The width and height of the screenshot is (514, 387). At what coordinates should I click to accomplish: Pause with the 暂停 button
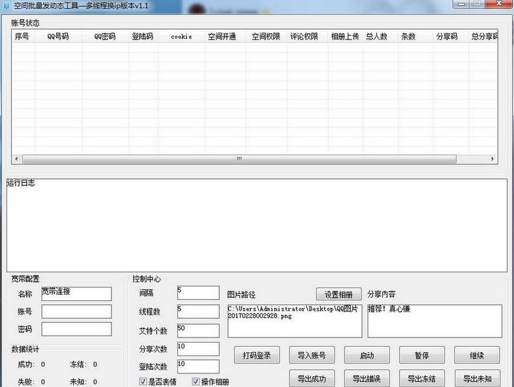pos(422,355)
